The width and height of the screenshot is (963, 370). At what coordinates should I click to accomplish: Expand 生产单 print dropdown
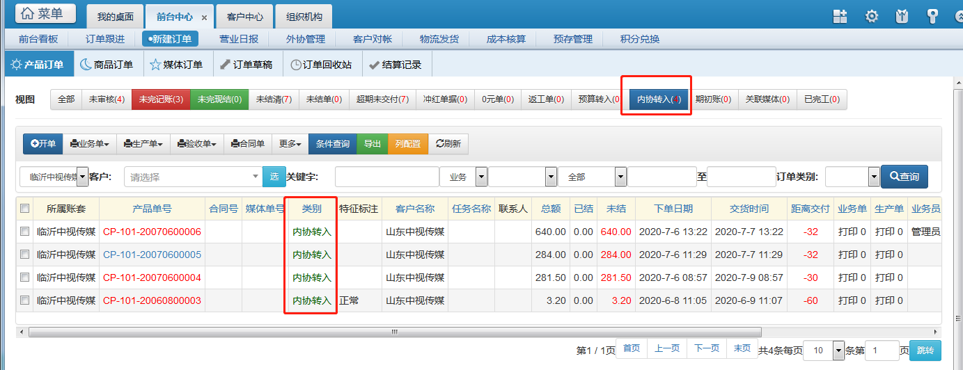143,144
